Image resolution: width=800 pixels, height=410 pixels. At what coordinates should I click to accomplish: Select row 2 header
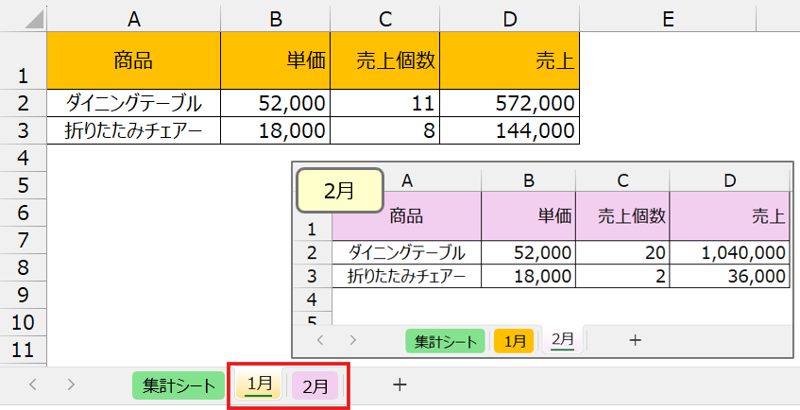pos(23,103)
